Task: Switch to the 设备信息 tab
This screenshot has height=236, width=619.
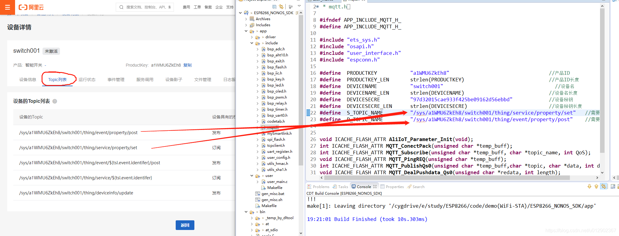Action: point(28,80)
